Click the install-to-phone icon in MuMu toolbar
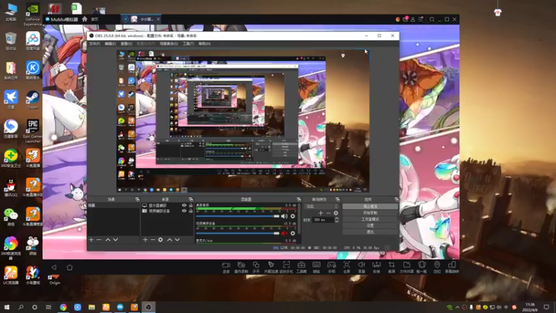Viewport: 556px width, 313px height. pos(286,265)
